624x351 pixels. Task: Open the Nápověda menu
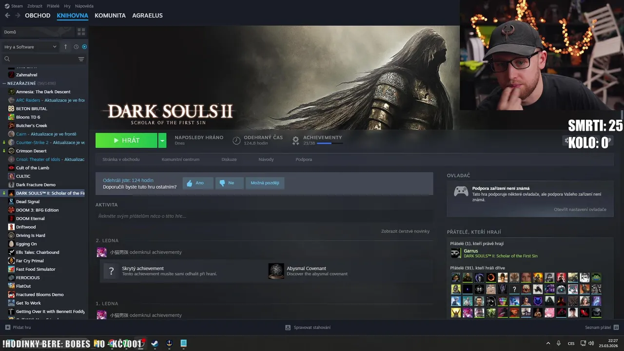(84, 6)
